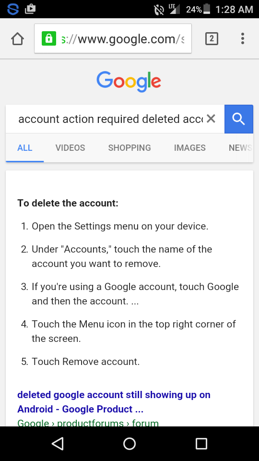Tap the Android back navigation button
Screen dimensions: 259x461
pos(58,443)
